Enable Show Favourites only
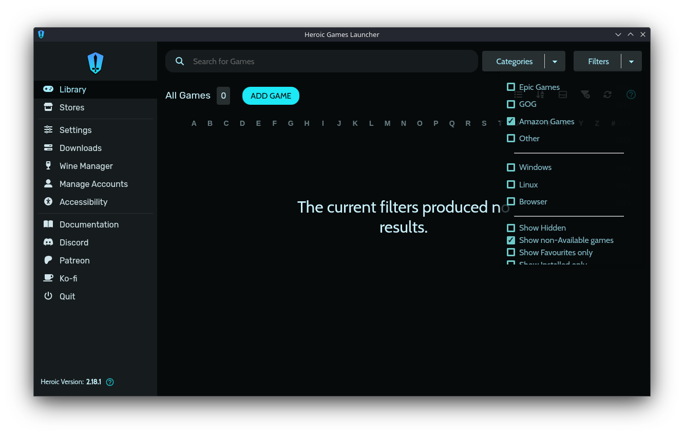This screenshot has width=684, height=436. (x=511, y=252)
